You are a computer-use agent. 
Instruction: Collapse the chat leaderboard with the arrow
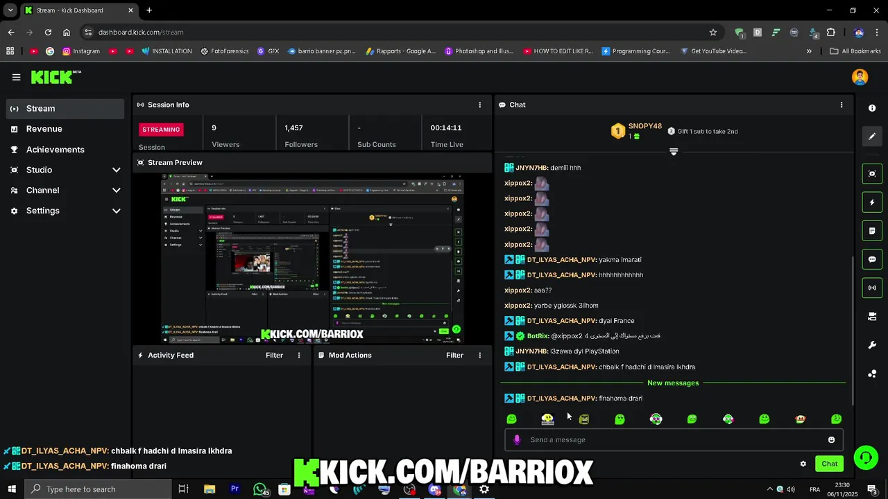click(x=673, y=152)
